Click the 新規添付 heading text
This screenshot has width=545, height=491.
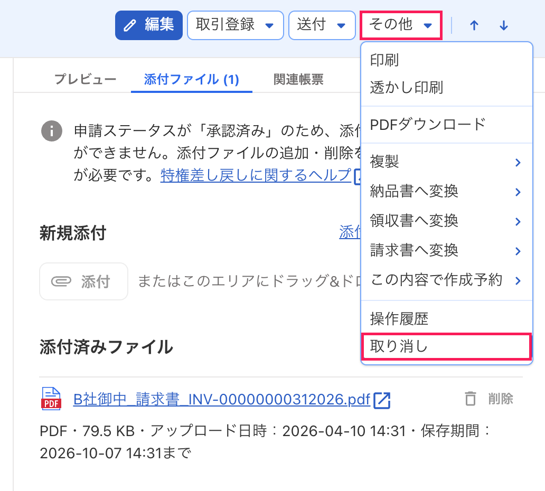(x=73, y=233)
